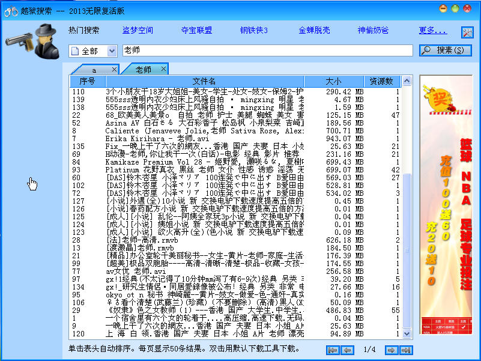This screenshot has height=361, width=481.
Task: Click the scrollbar up arrow
Action: [407, 80]
